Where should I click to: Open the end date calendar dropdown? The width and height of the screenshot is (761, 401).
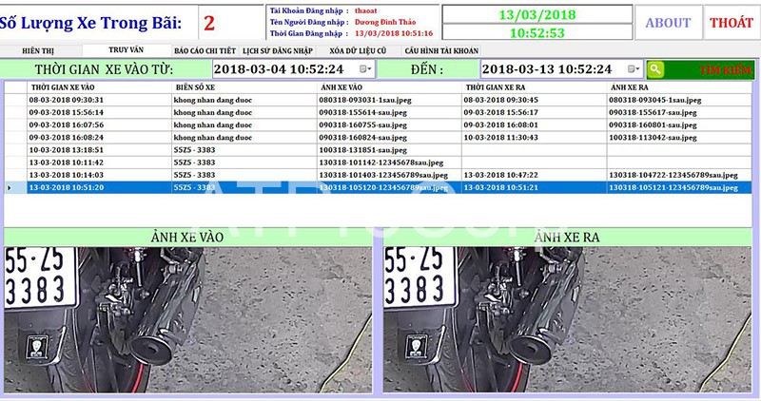(x=634, y=69)
